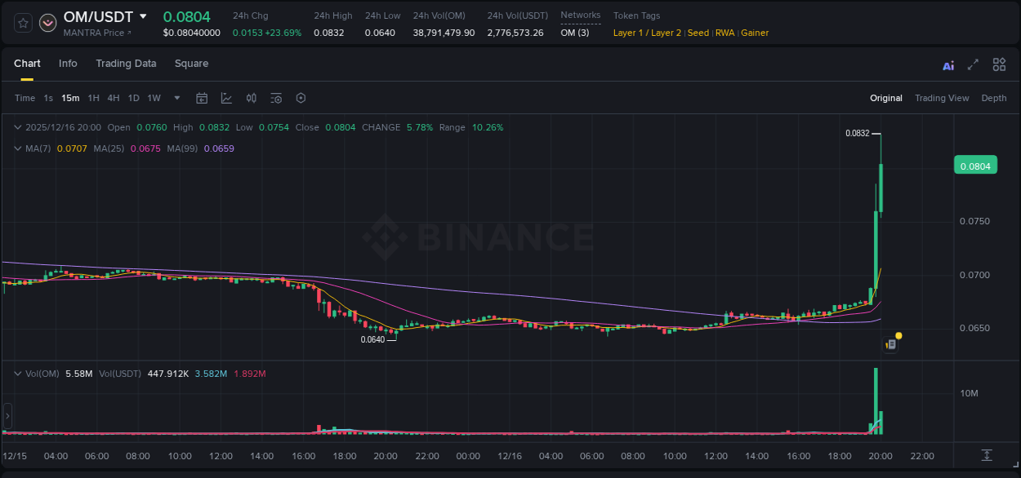
Task: Open the extra timeframe dropdown arrow
Action: pos(176,98)
